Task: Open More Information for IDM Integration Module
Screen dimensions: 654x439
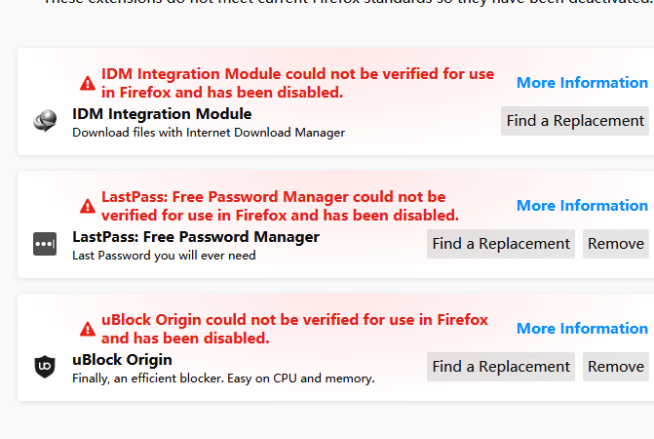Action: tap(582, 83)
